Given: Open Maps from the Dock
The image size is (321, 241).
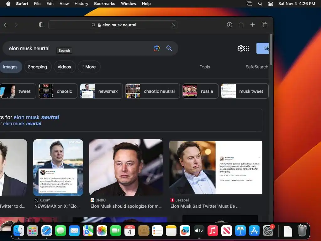Looking at the screenshot, I should [x=88, y=231].
